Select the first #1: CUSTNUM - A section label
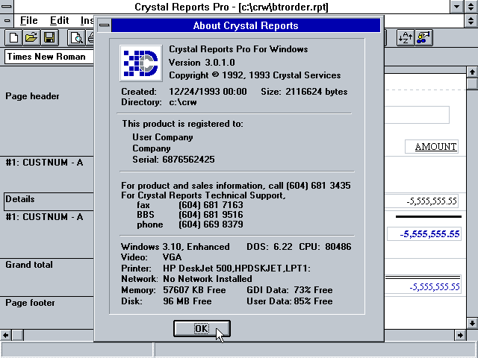The image size is (478, 358). pos(44,163)
